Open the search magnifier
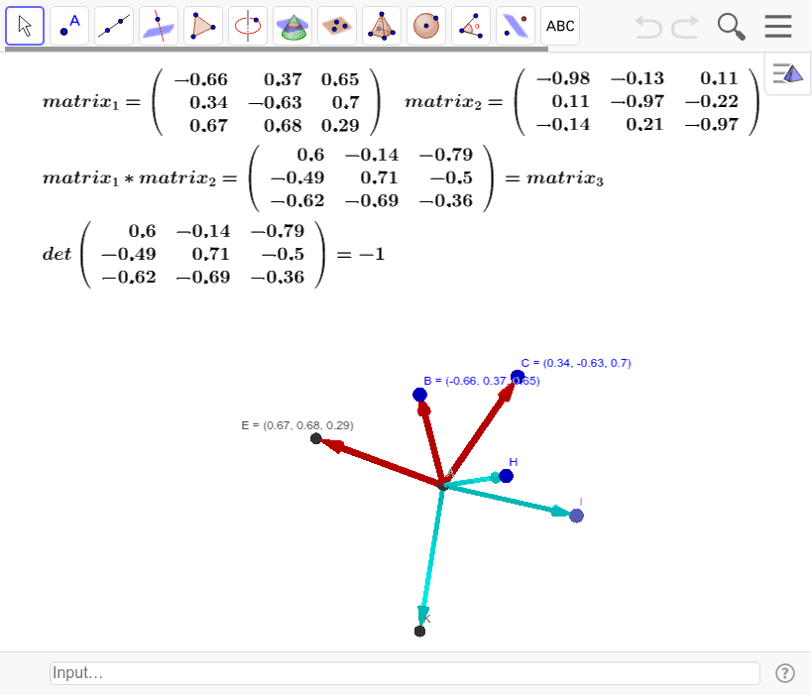The height and width of the screenshot is (696, 812). [x=732, y=27]
